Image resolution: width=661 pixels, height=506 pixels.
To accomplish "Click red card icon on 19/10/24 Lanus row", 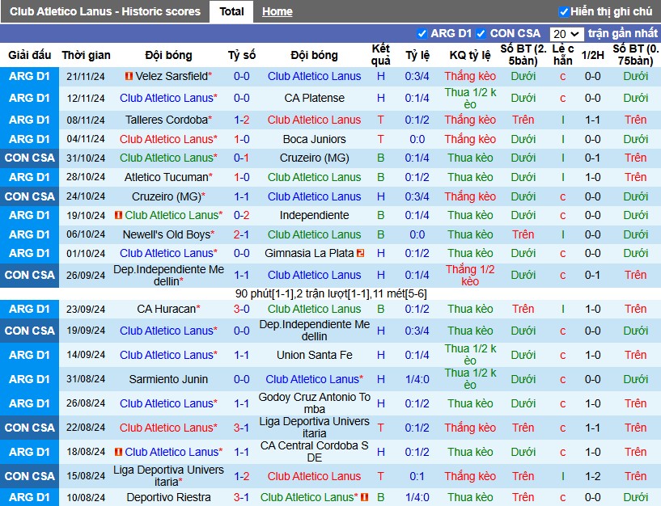I will [x=118, y=215].
